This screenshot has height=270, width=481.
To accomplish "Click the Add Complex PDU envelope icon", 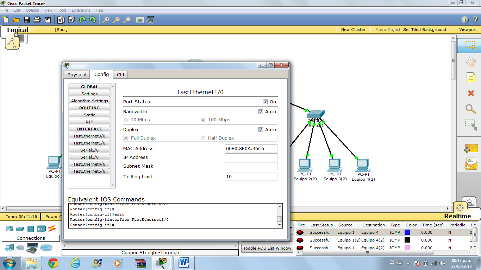I will (x=471, y=164).
